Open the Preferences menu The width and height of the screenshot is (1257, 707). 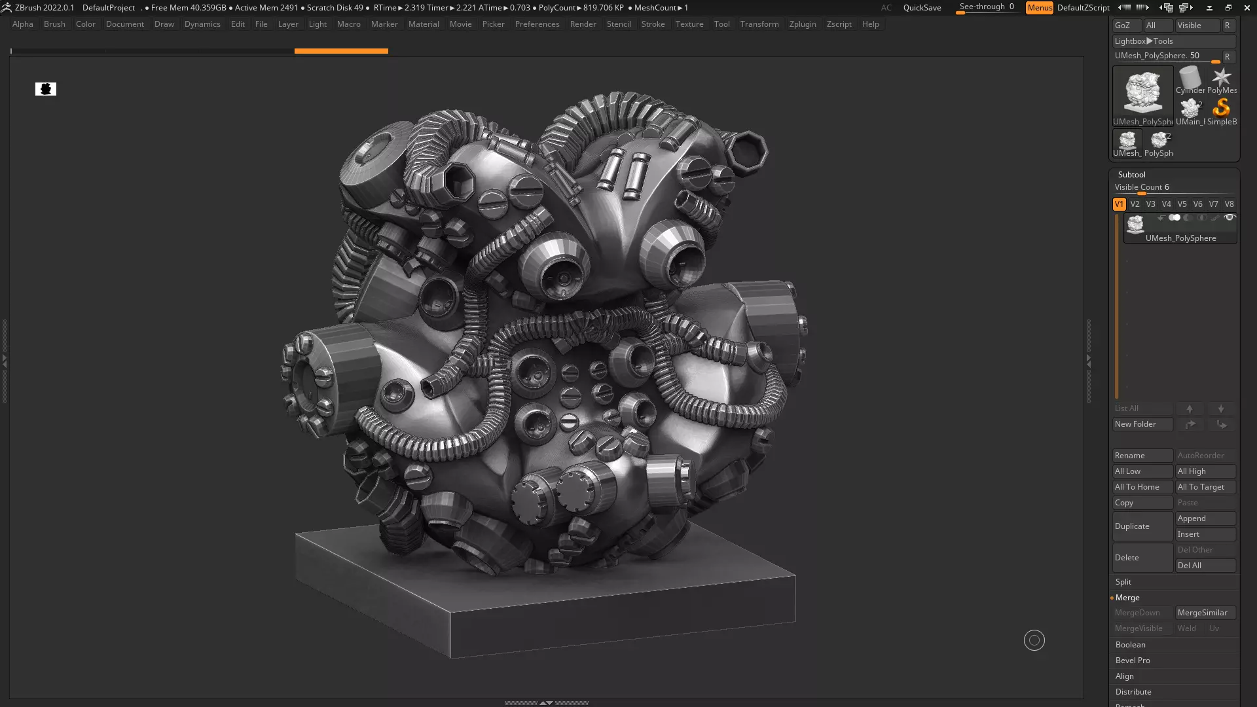[x=537, y=24]
